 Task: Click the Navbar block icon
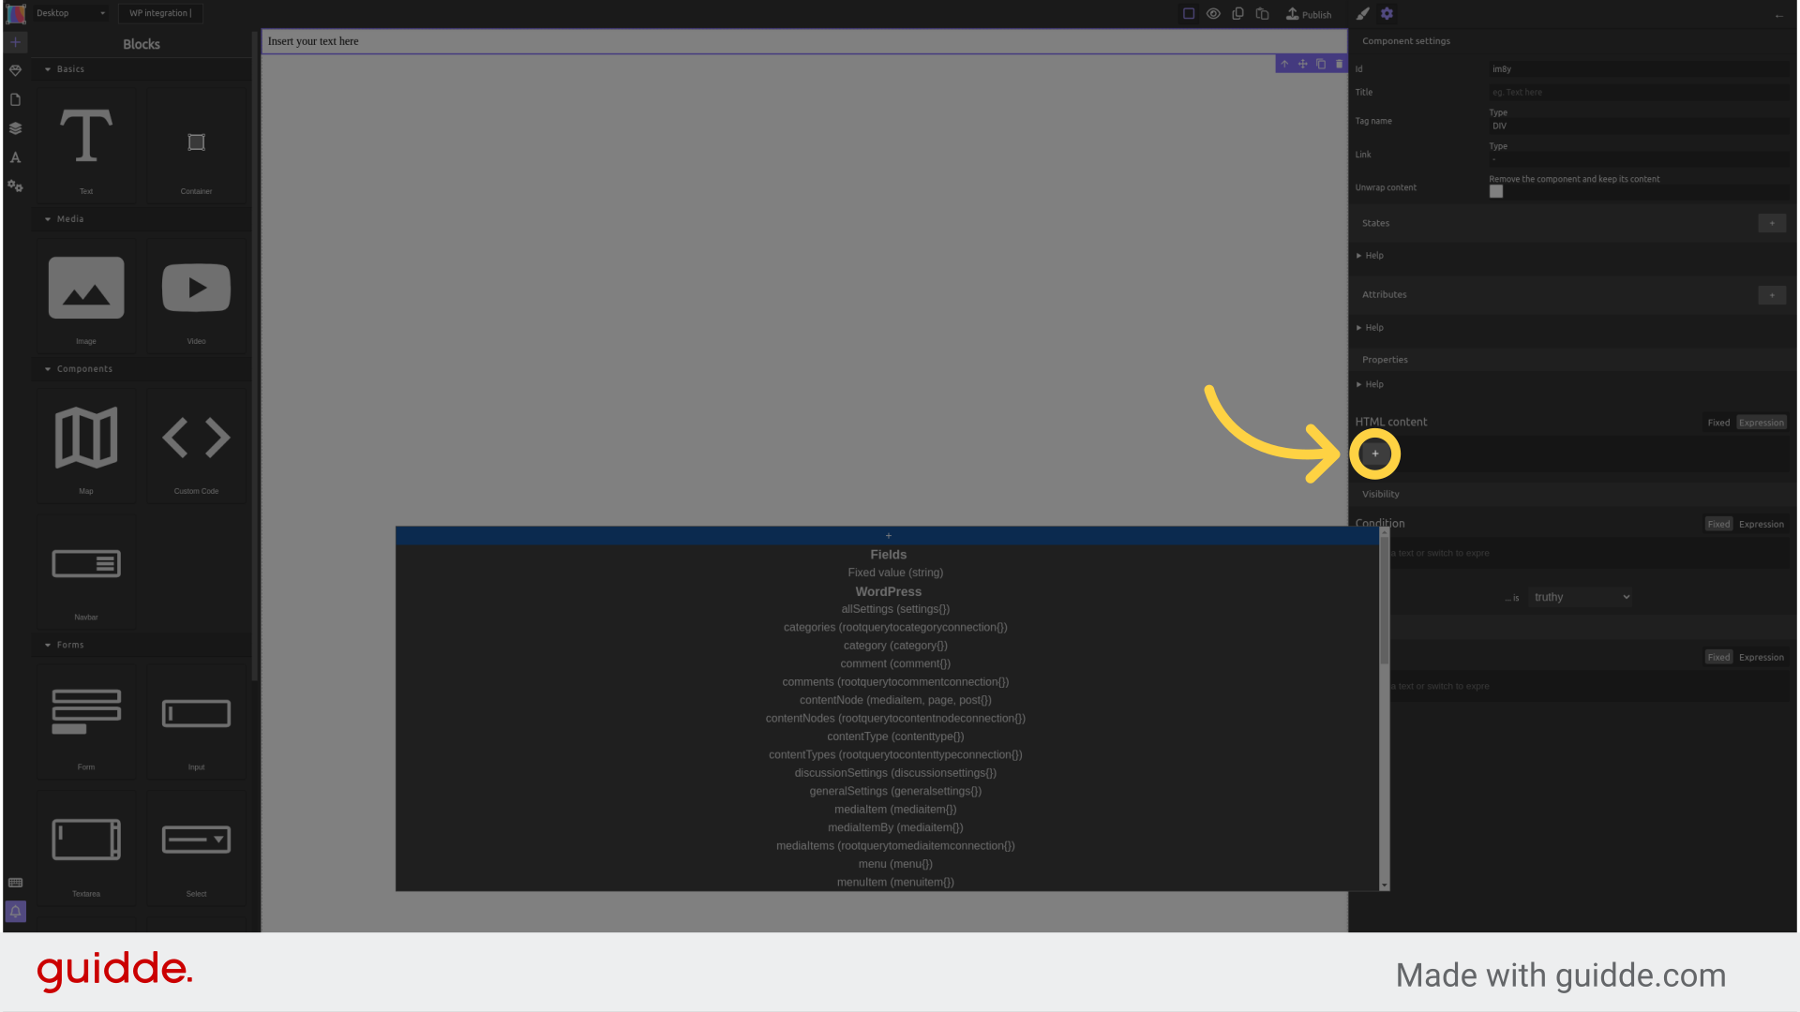coord(85,563)
